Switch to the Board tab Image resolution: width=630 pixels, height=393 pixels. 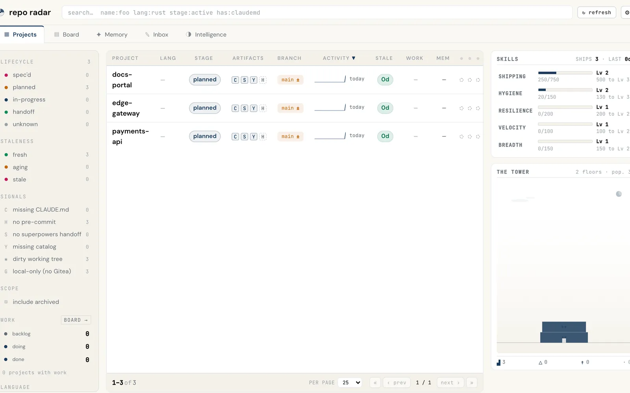coord(67,35)
